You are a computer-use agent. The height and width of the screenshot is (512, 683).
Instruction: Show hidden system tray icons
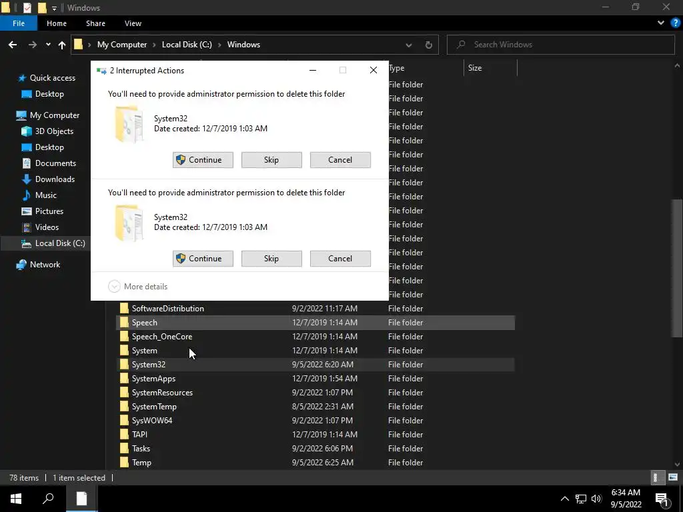(x=564, y=499)
